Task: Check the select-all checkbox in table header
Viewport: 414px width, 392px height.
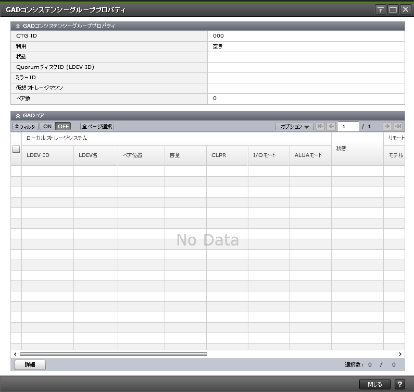Action: click(x=16, y=149)
